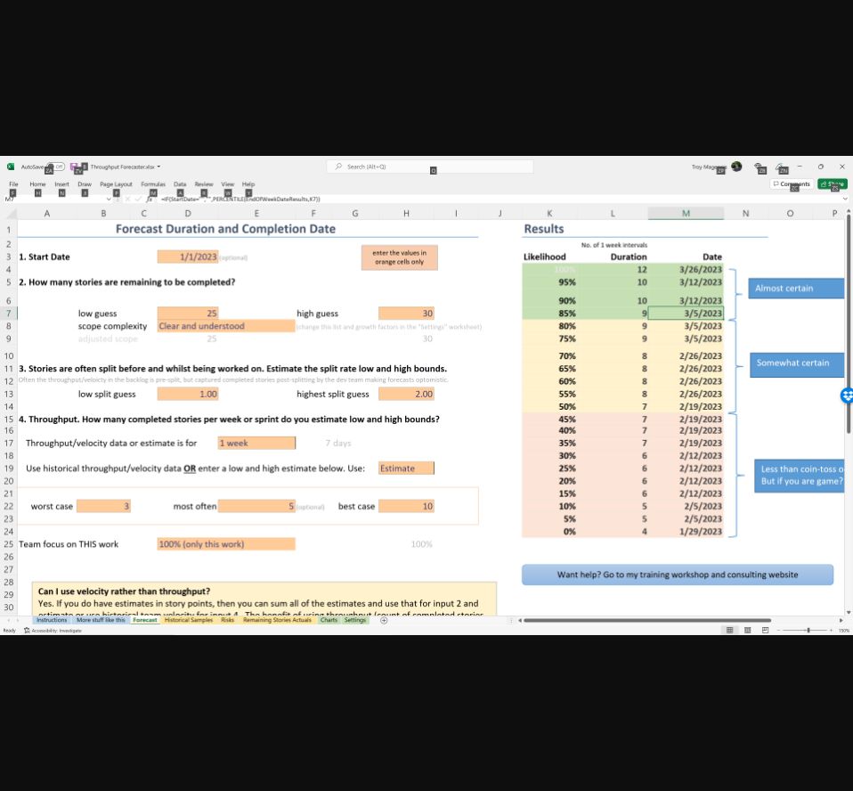Open the Review ribbon tab
Screen dimensions: 853x791
[x=204, y=184]
